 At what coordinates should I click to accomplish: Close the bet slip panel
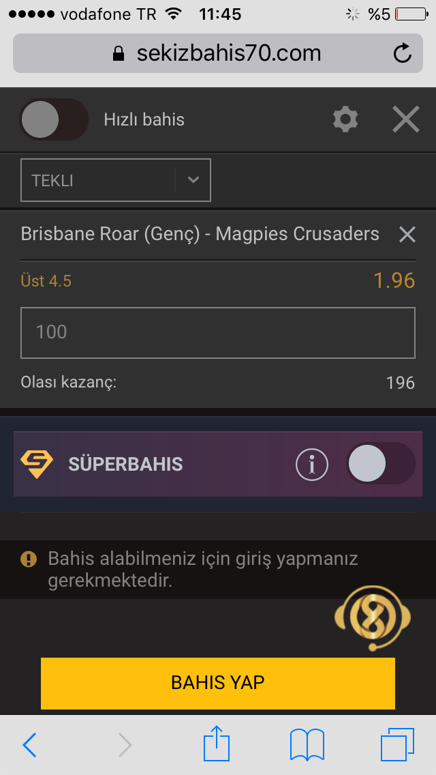click(x=406, y=119)
